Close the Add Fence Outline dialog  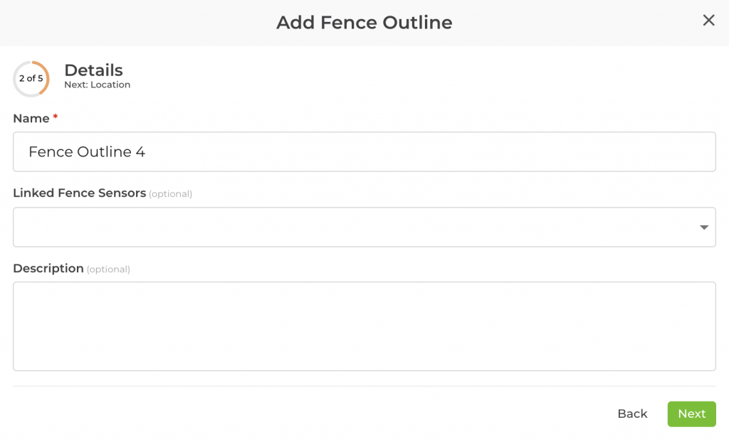[x=708, y=21]
